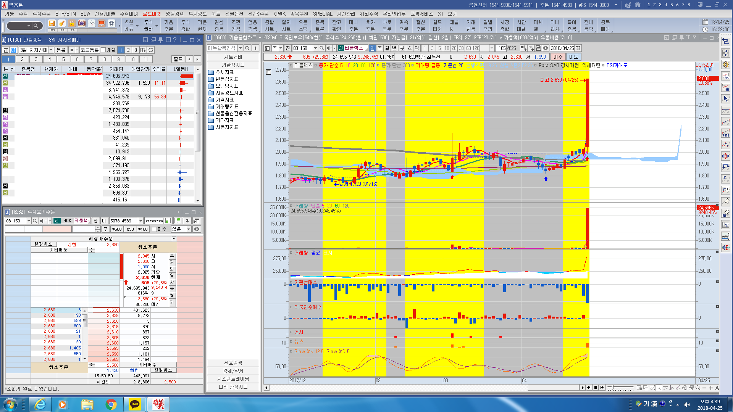Click the 매도 sell button in chart

pos(573,57)
